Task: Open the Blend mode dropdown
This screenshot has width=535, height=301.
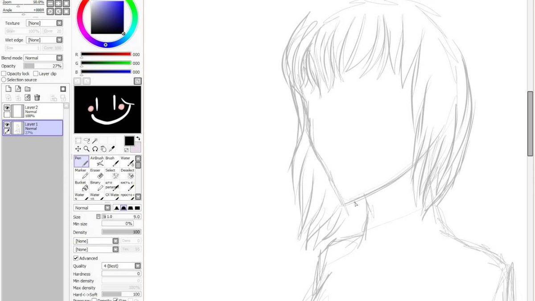Action: click(x=43, y=58)
